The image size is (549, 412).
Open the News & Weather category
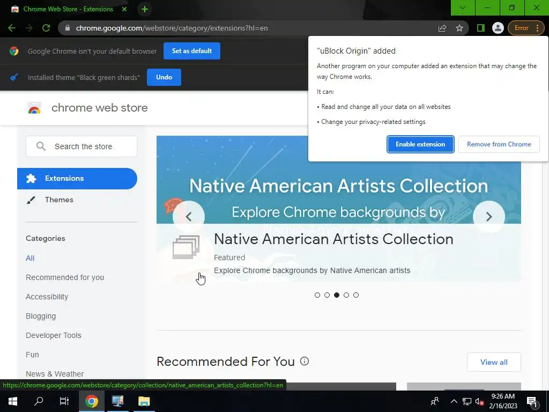coord(55,374)
